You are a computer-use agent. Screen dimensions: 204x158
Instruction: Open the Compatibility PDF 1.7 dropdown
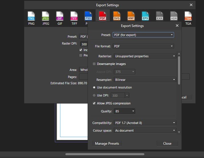click(145, 123)
